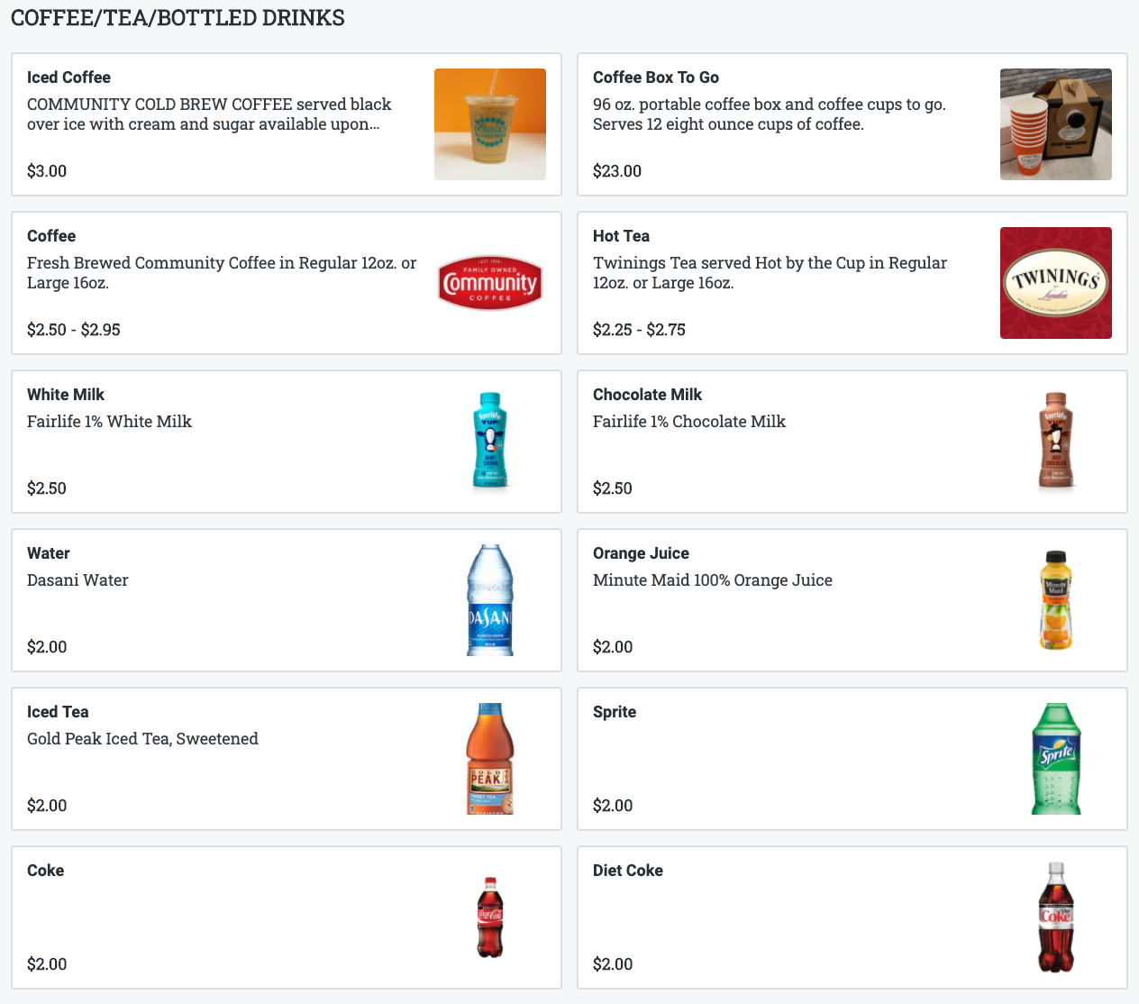Click the Coffee price range $2.50 - $2.95
This screenshot has width=1139, height=1004.
click(x=74, y=330)
